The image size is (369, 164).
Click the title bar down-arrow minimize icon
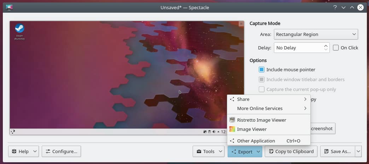pyautogui.click(x=343, y=7)
